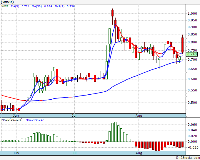This screenshot has width=200, height=160.
Task: Select the Jul label on price chart axis
Action: [x=75, y=115]
